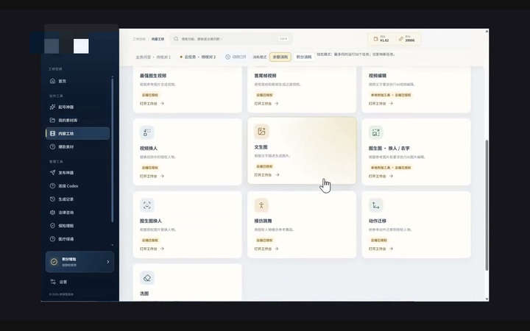This screenshot has width=530, height=331.
Task: Open 打开工作台 link under 视频换人
Action: click(152, 176)
